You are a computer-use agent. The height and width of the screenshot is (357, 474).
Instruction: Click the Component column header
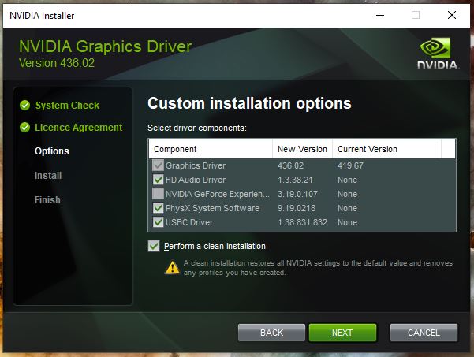coord(211,149)
